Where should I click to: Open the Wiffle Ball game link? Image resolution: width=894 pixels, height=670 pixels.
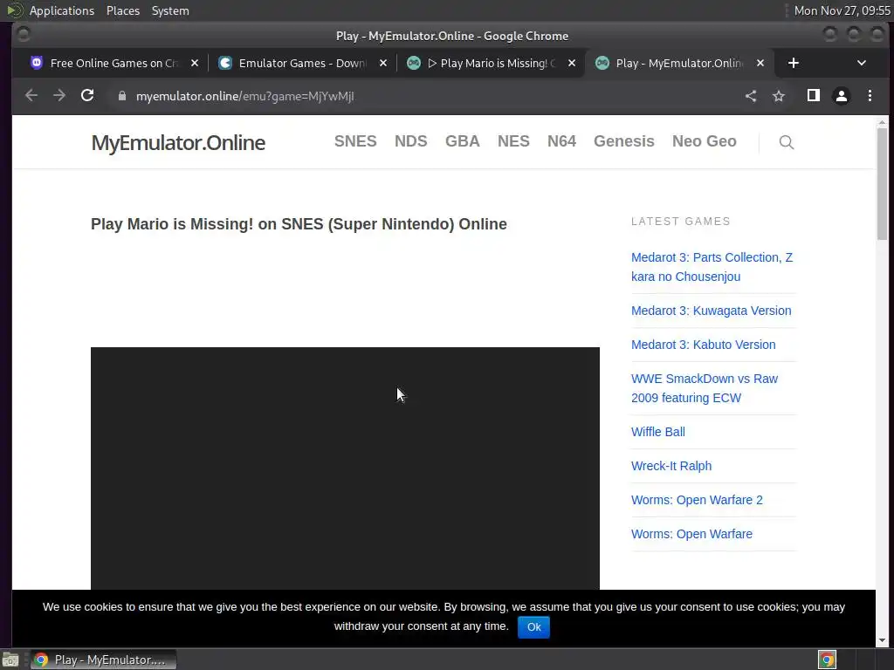[658, 432]
